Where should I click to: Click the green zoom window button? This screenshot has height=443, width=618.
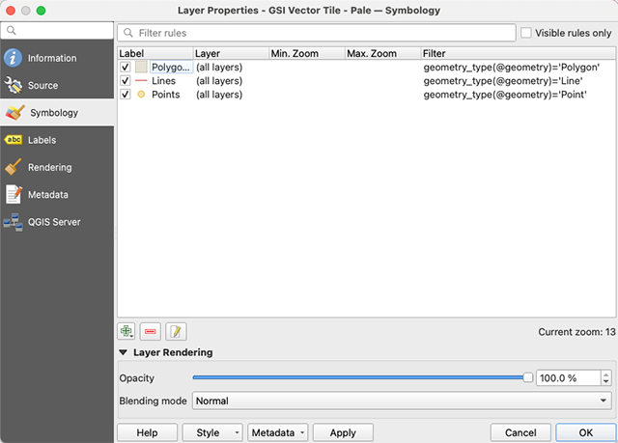(x=41, y=11)
